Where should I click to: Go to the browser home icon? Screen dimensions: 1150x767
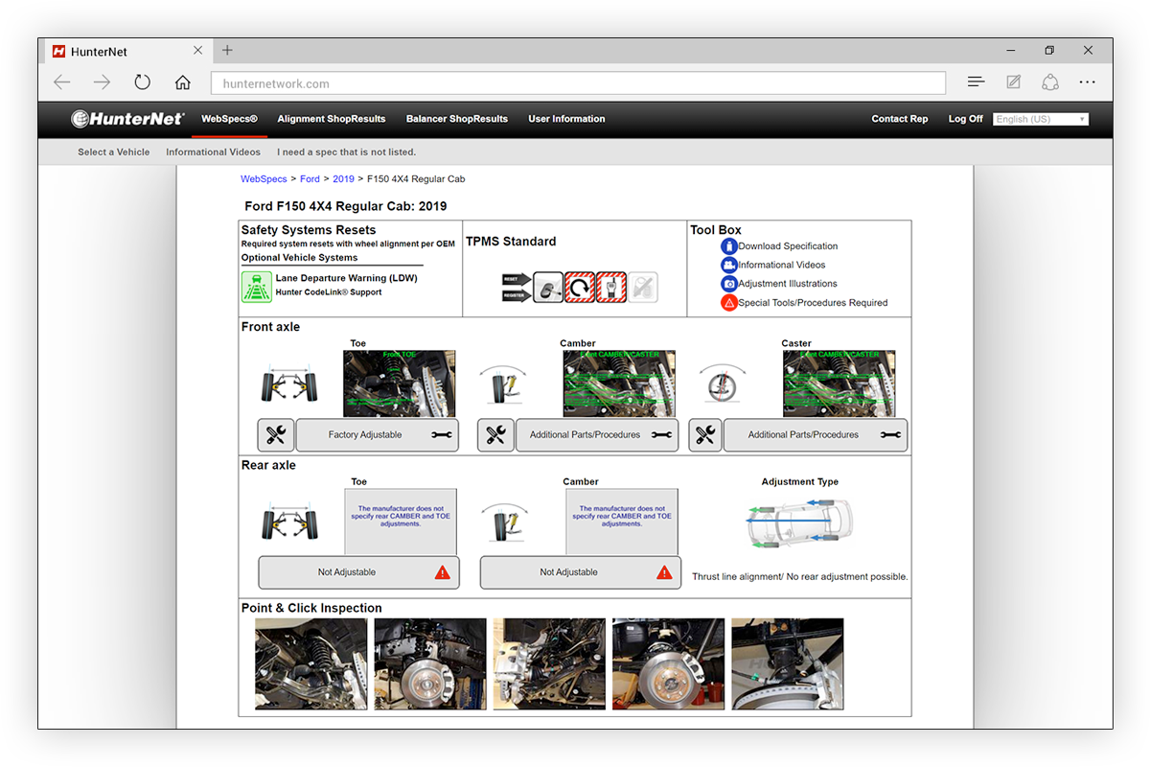tap(182, 82)
